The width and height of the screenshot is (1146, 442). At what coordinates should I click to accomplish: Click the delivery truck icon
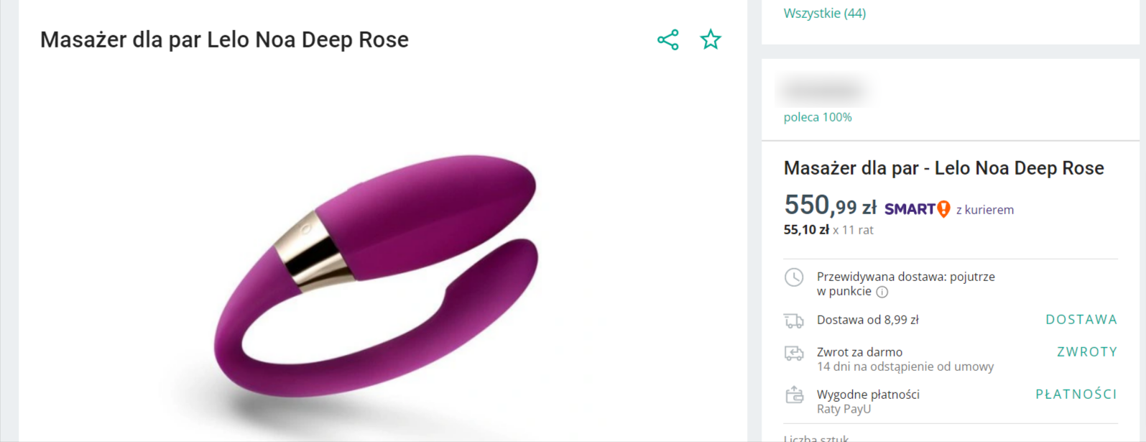coord(794,321)
